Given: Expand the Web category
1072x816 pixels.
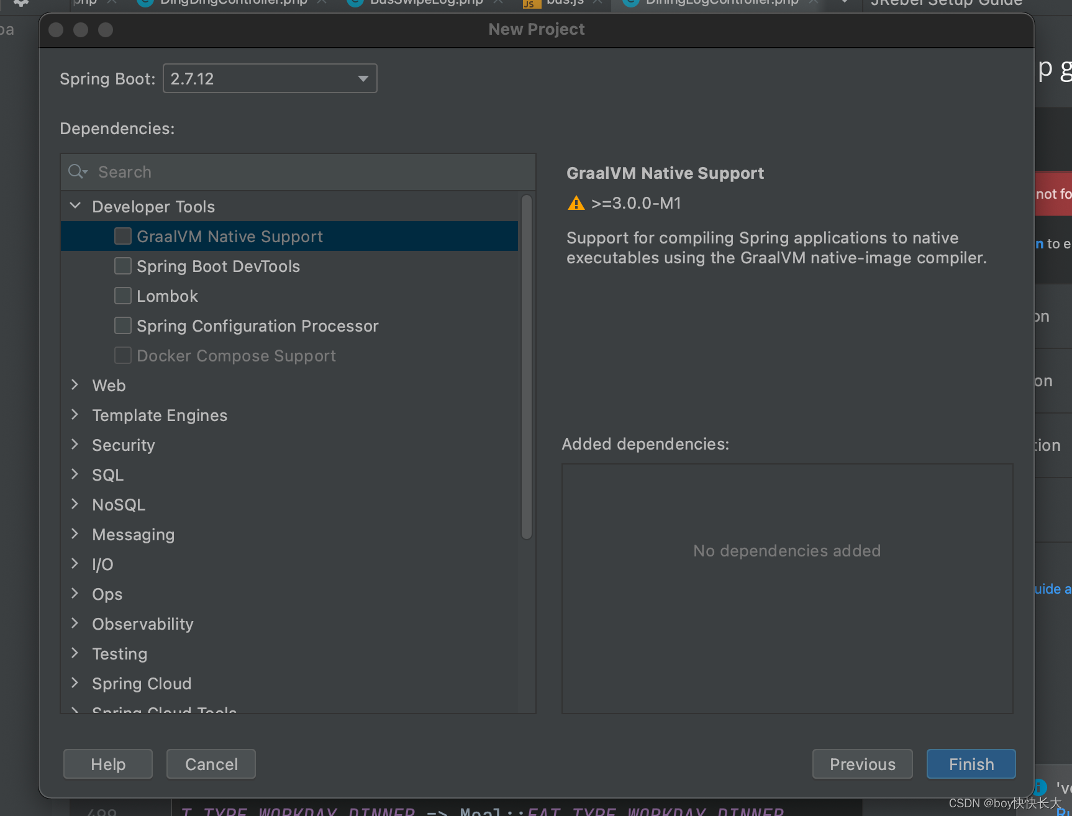Looking at the screenshot, I should pos(75,385).
